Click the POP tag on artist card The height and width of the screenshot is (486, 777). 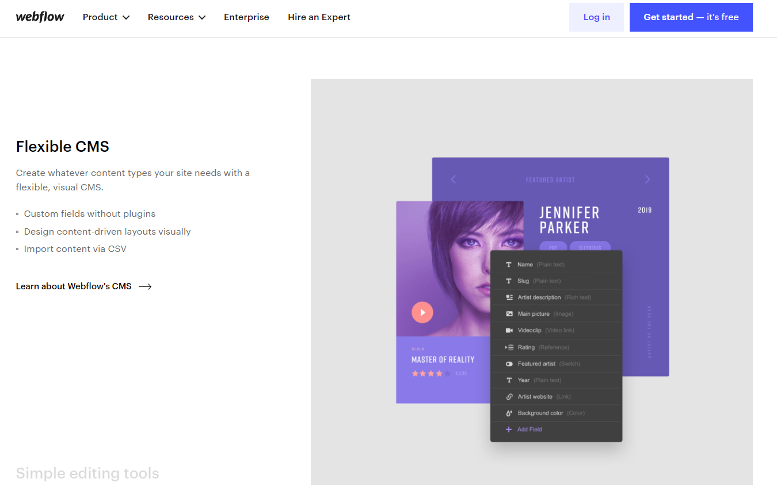point(553,247)
